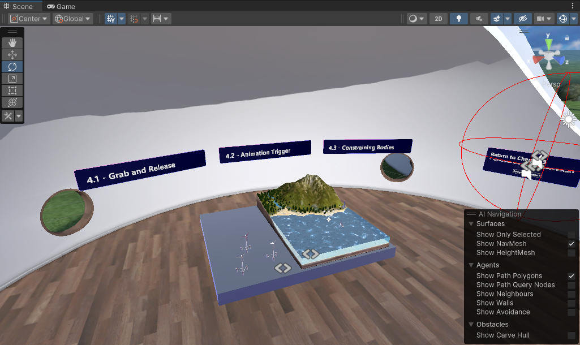Screen dimensions: 580x345
Task: Toggle the orientation gizmo lock icon
Action: pyautogui.click(x=566, y=38)
